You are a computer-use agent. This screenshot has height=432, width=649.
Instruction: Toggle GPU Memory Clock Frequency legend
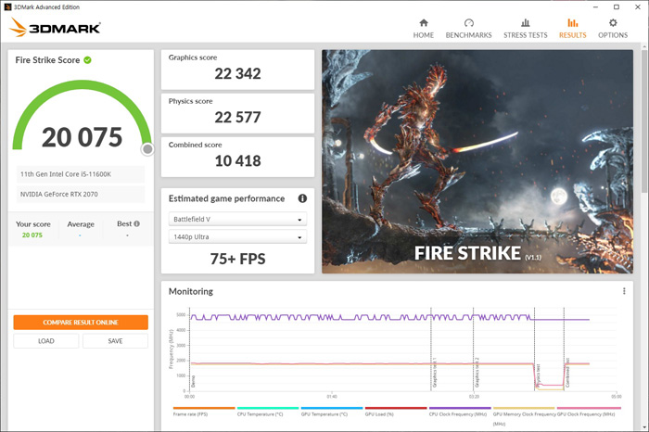(524, 416)
